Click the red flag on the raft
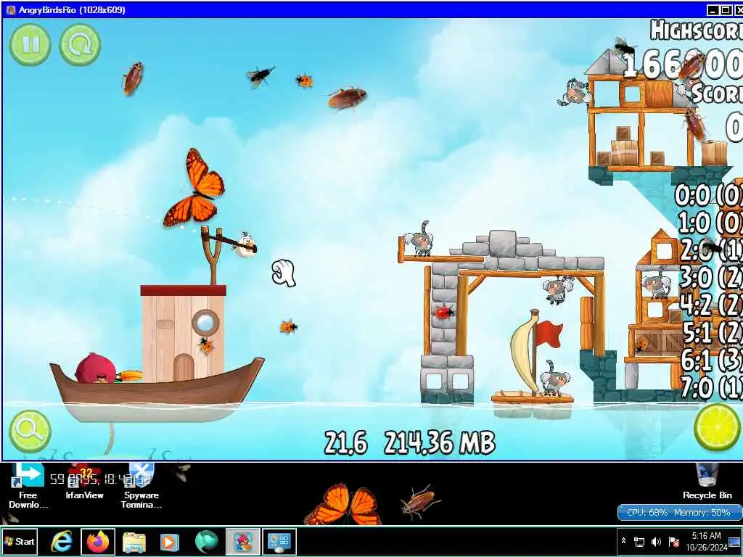 (549, 334)
